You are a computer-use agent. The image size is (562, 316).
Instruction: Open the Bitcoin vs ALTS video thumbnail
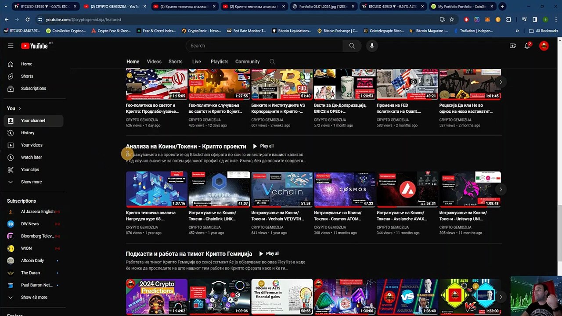pyautogui.click(x=282, y=297)
